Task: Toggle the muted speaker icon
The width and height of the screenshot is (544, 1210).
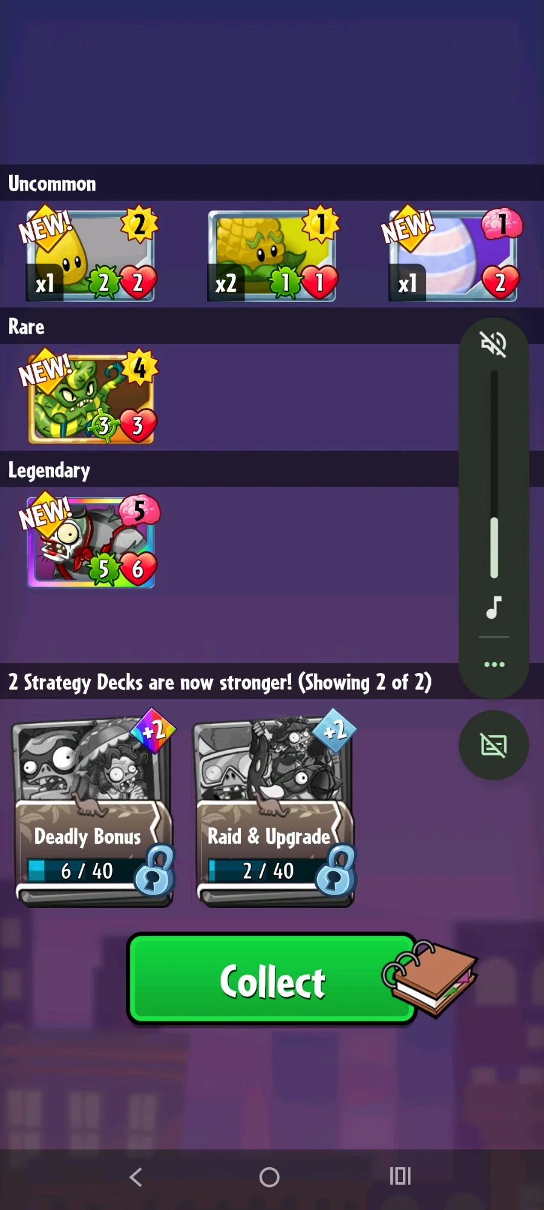Action: 494,344
